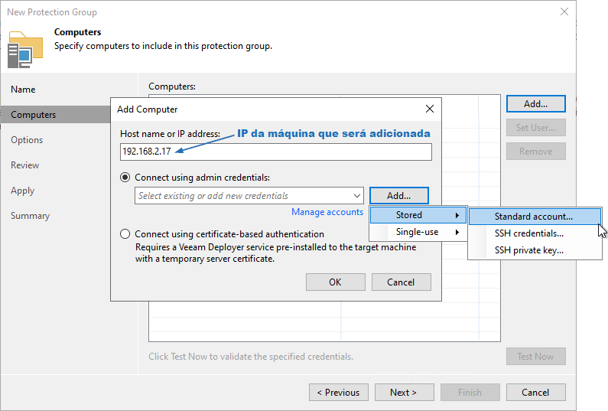Image resolution: width=608 pixels, height=411 pixels.
Task: Expand the Single-use submenu
Action: (x=418, y=232)
